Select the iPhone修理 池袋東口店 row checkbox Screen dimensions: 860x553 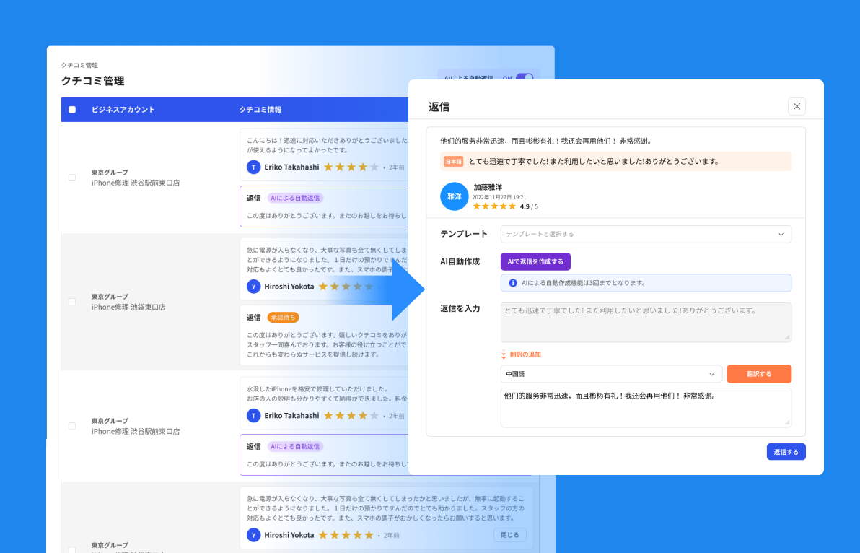72,302
